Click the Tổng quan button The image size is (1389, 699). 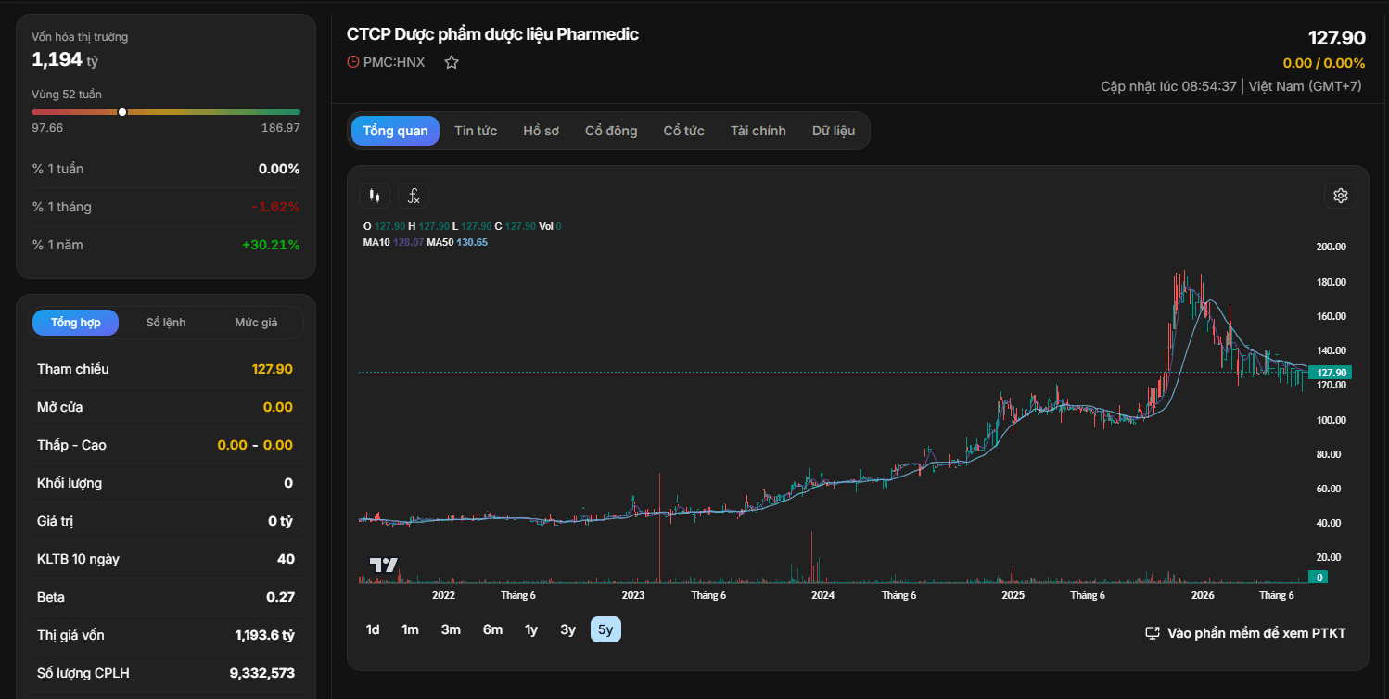(x=395, y=131)
